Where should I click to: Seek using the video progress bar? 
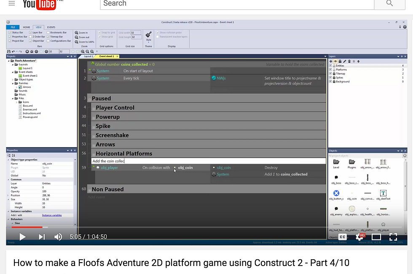pos(206,227)
